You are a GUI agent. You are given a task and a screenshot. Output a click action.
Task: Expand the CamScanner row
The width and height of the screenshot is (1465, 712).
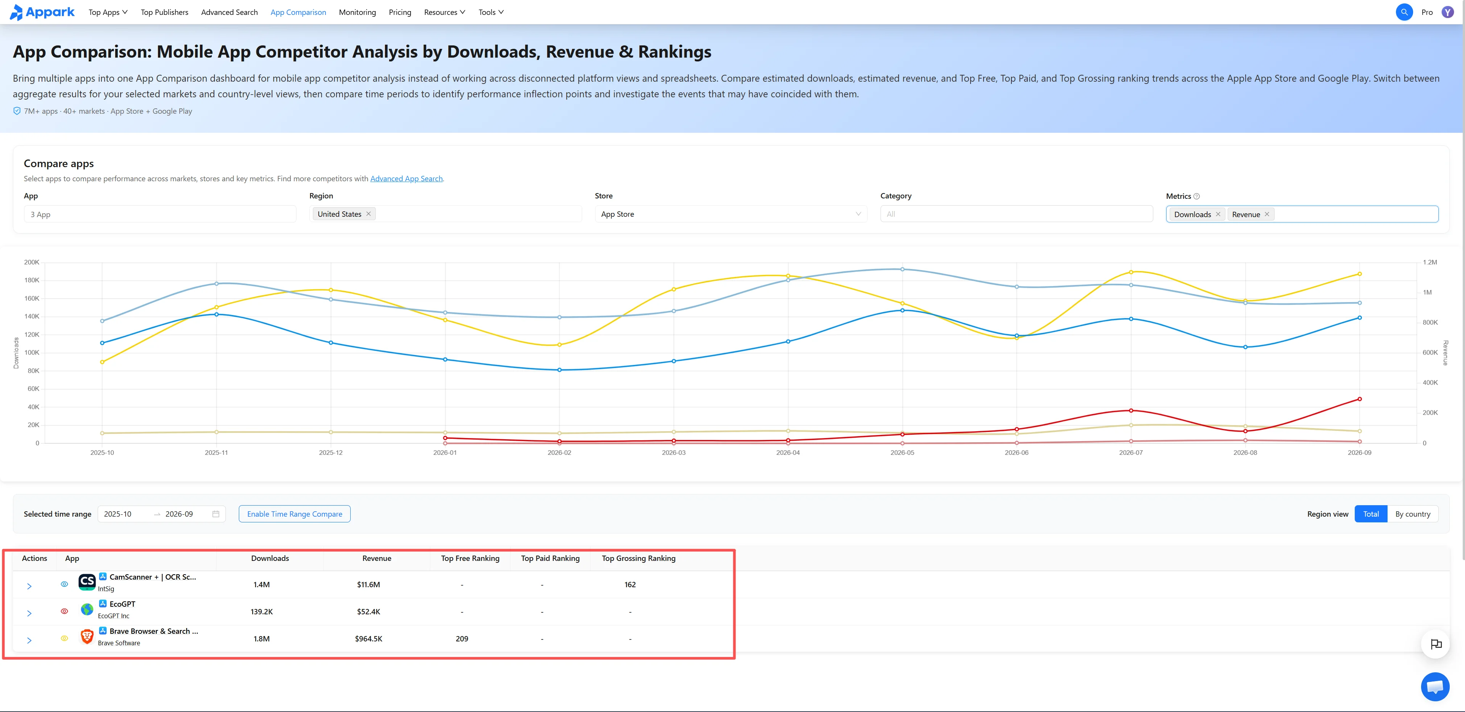[29, 586]
